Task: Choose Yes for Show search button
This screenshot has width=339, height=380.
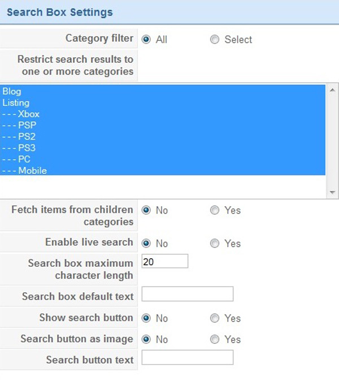Action: point(214,318)
